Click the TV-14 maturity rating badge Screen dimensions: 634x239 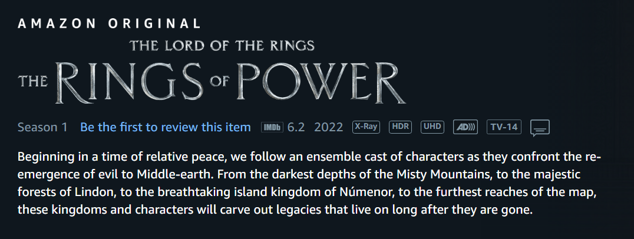tap(504, 127)
